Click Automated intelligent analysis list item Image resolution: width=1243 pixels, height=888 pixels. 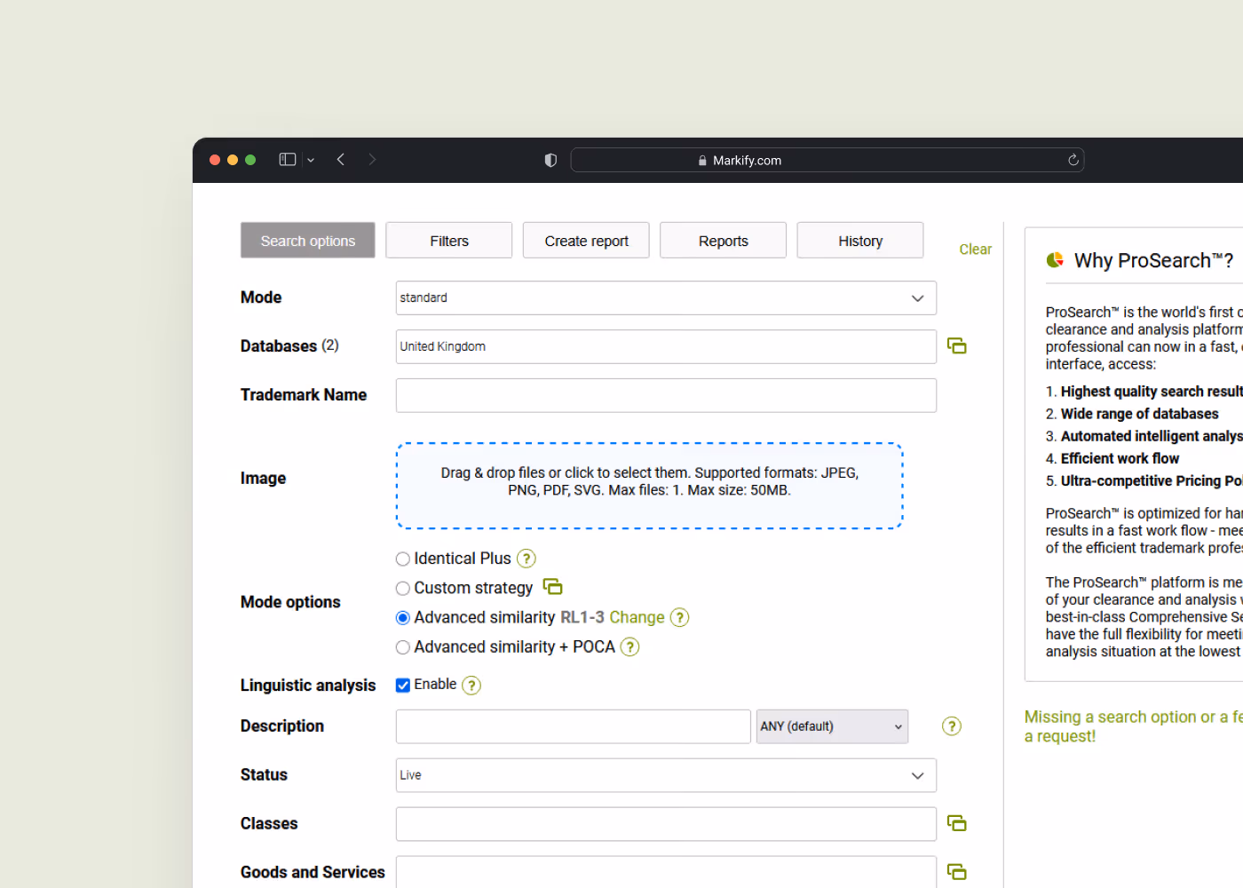point(1152,436)
